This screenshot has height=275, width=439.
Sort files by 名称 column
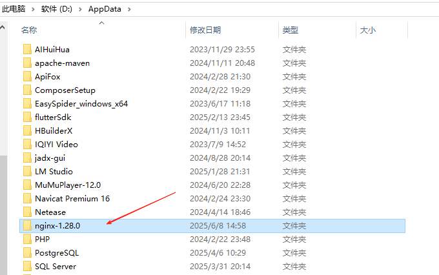click(29, 30)
